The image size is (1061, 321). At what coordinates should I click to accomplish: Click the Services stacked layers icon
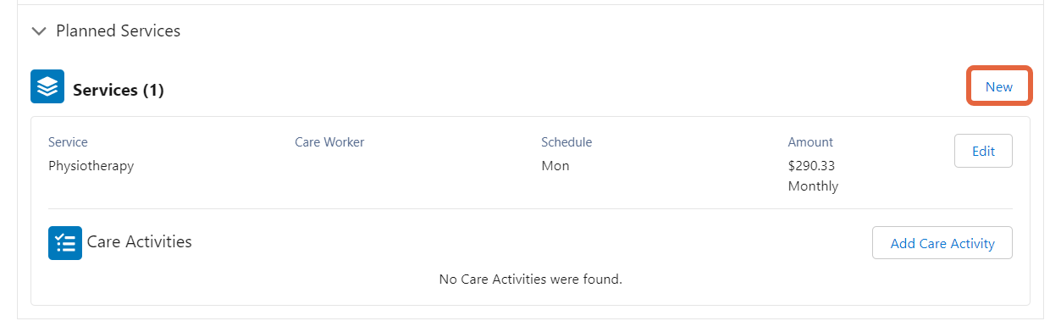click(x=47, y=86)
